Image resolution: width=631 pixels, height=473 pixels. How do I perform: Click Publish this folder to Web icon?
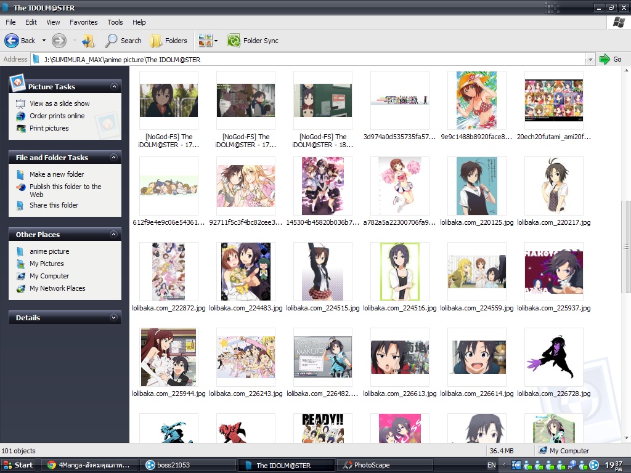(20, 187)
